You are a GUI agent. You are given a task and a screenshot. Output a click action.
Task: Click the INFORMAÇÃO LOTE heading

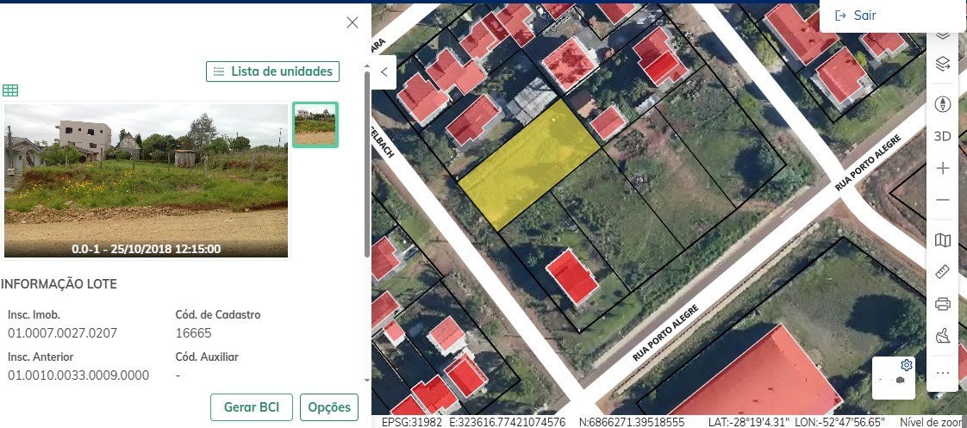coord(59,284)
